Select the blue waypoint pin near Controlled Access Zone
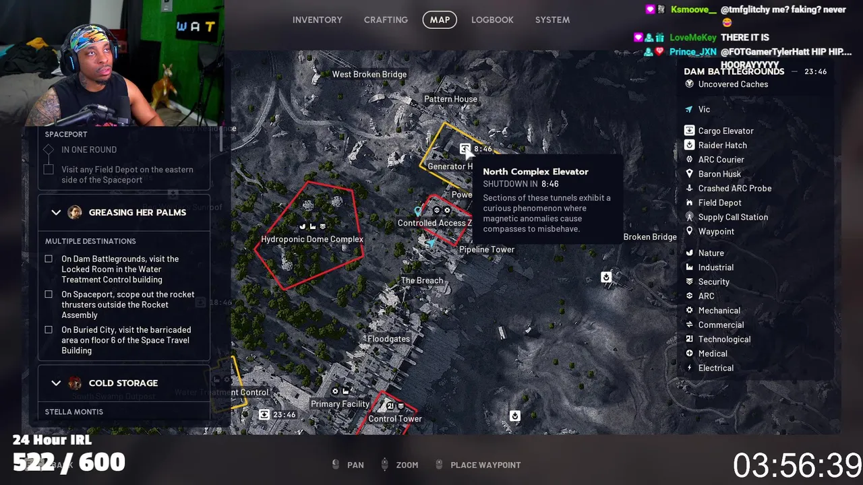Viewport: 863px width, 485px height. click(418, 212)
